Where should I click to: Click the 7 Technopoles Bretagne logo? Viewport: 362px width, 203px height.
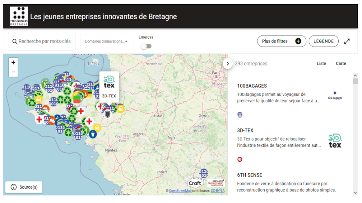[19, 16]
